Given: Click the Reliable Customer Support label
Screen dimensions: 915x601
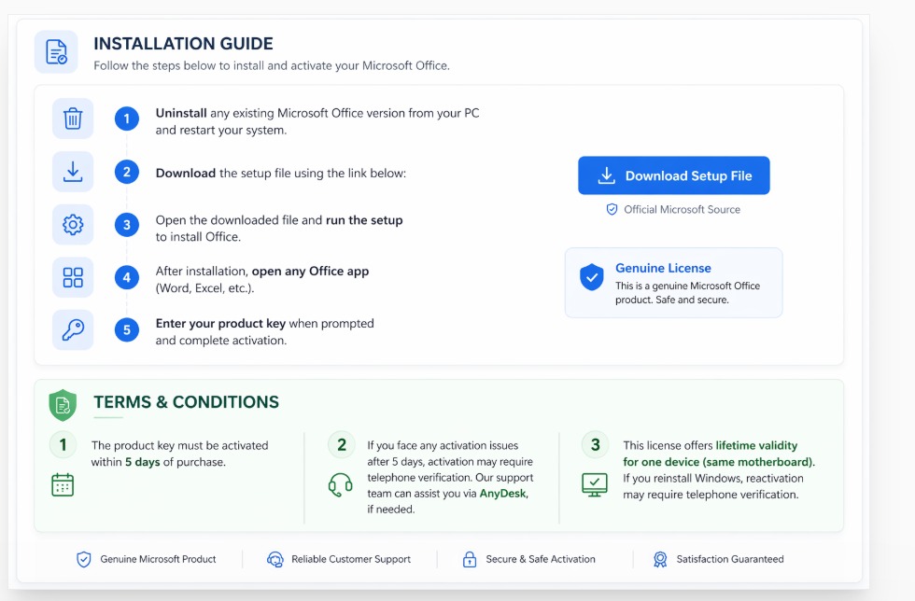Looking at the screenshot, I should [x=351, y=559].
